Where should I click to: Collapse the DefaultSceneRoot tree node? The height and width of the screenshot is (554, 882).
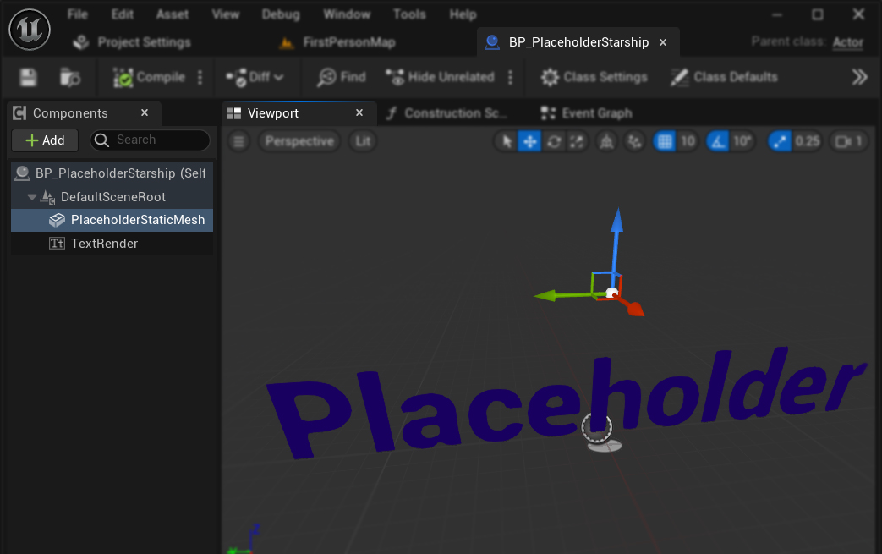click(x=32, y=197)
